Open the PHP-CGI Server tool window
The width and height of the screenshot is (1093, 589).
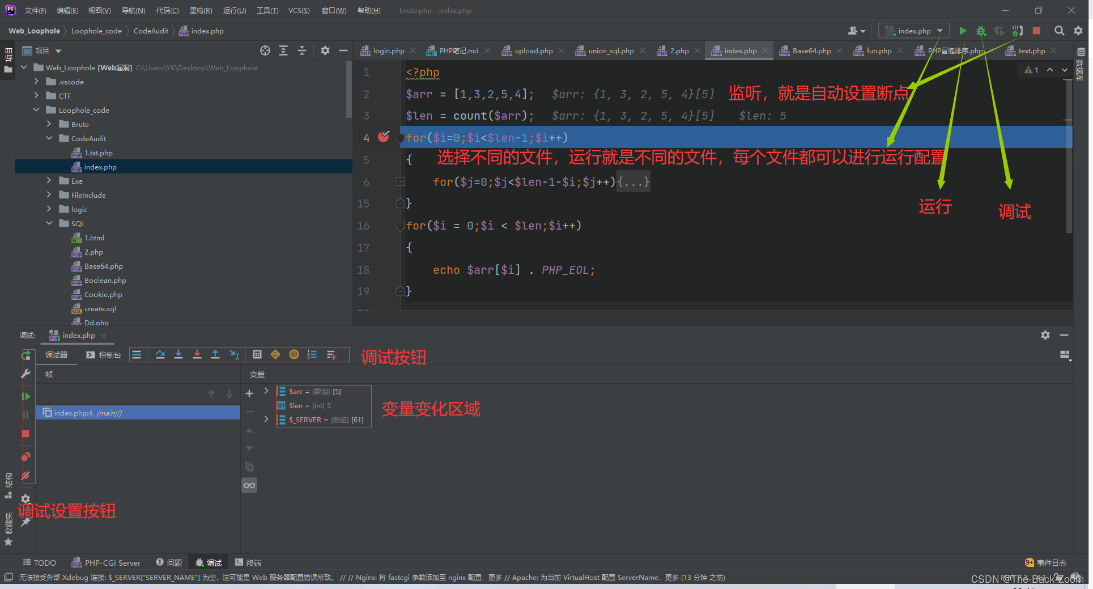point(106,562)
